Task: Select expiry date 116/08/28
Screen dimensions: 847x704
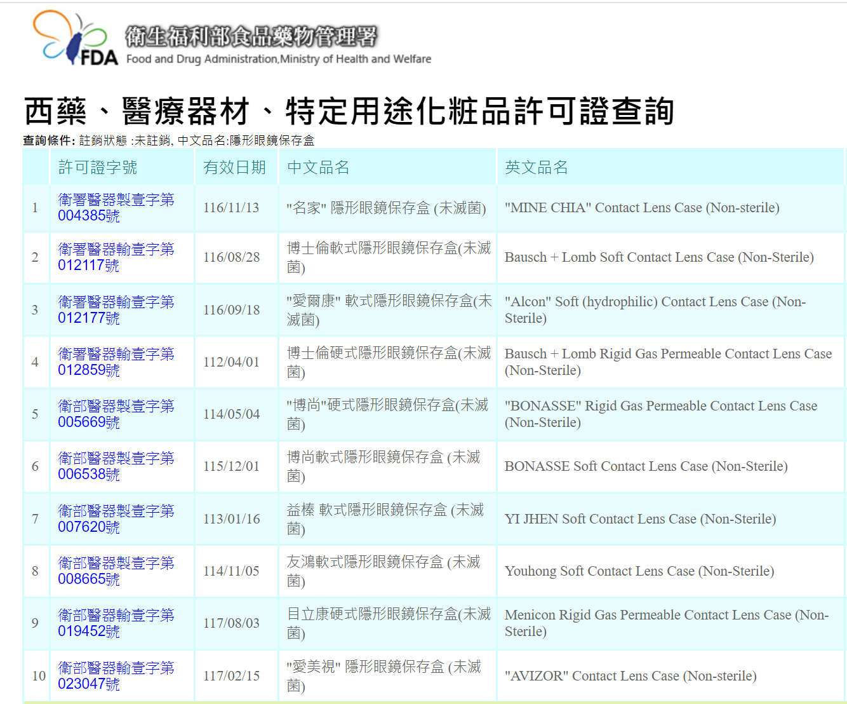Action: coord(232,257)
